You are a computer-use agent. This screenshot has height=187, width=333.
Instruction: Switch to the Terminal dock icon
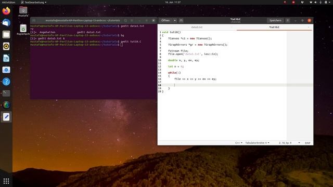pyautogui.click(x=6, y=94)
